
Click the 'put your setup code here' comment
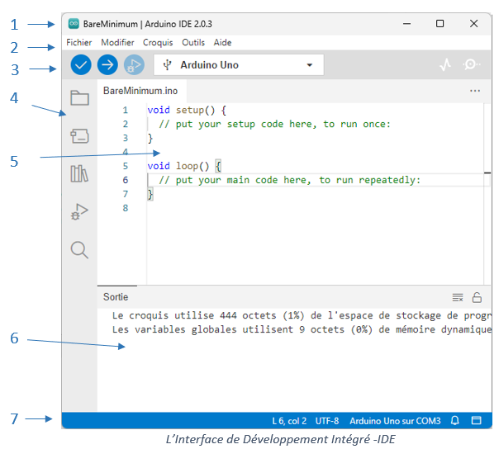point(274,124)
